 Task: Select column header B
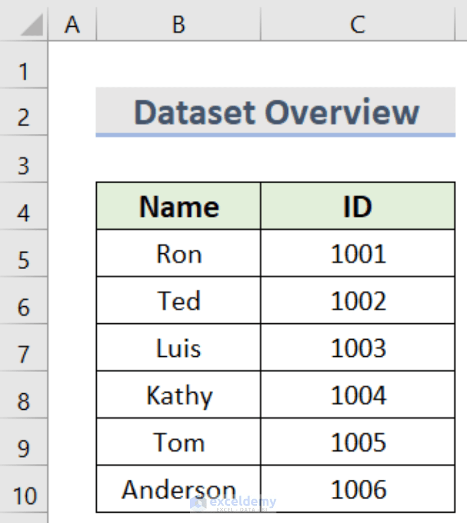click(x=178, y=24)
